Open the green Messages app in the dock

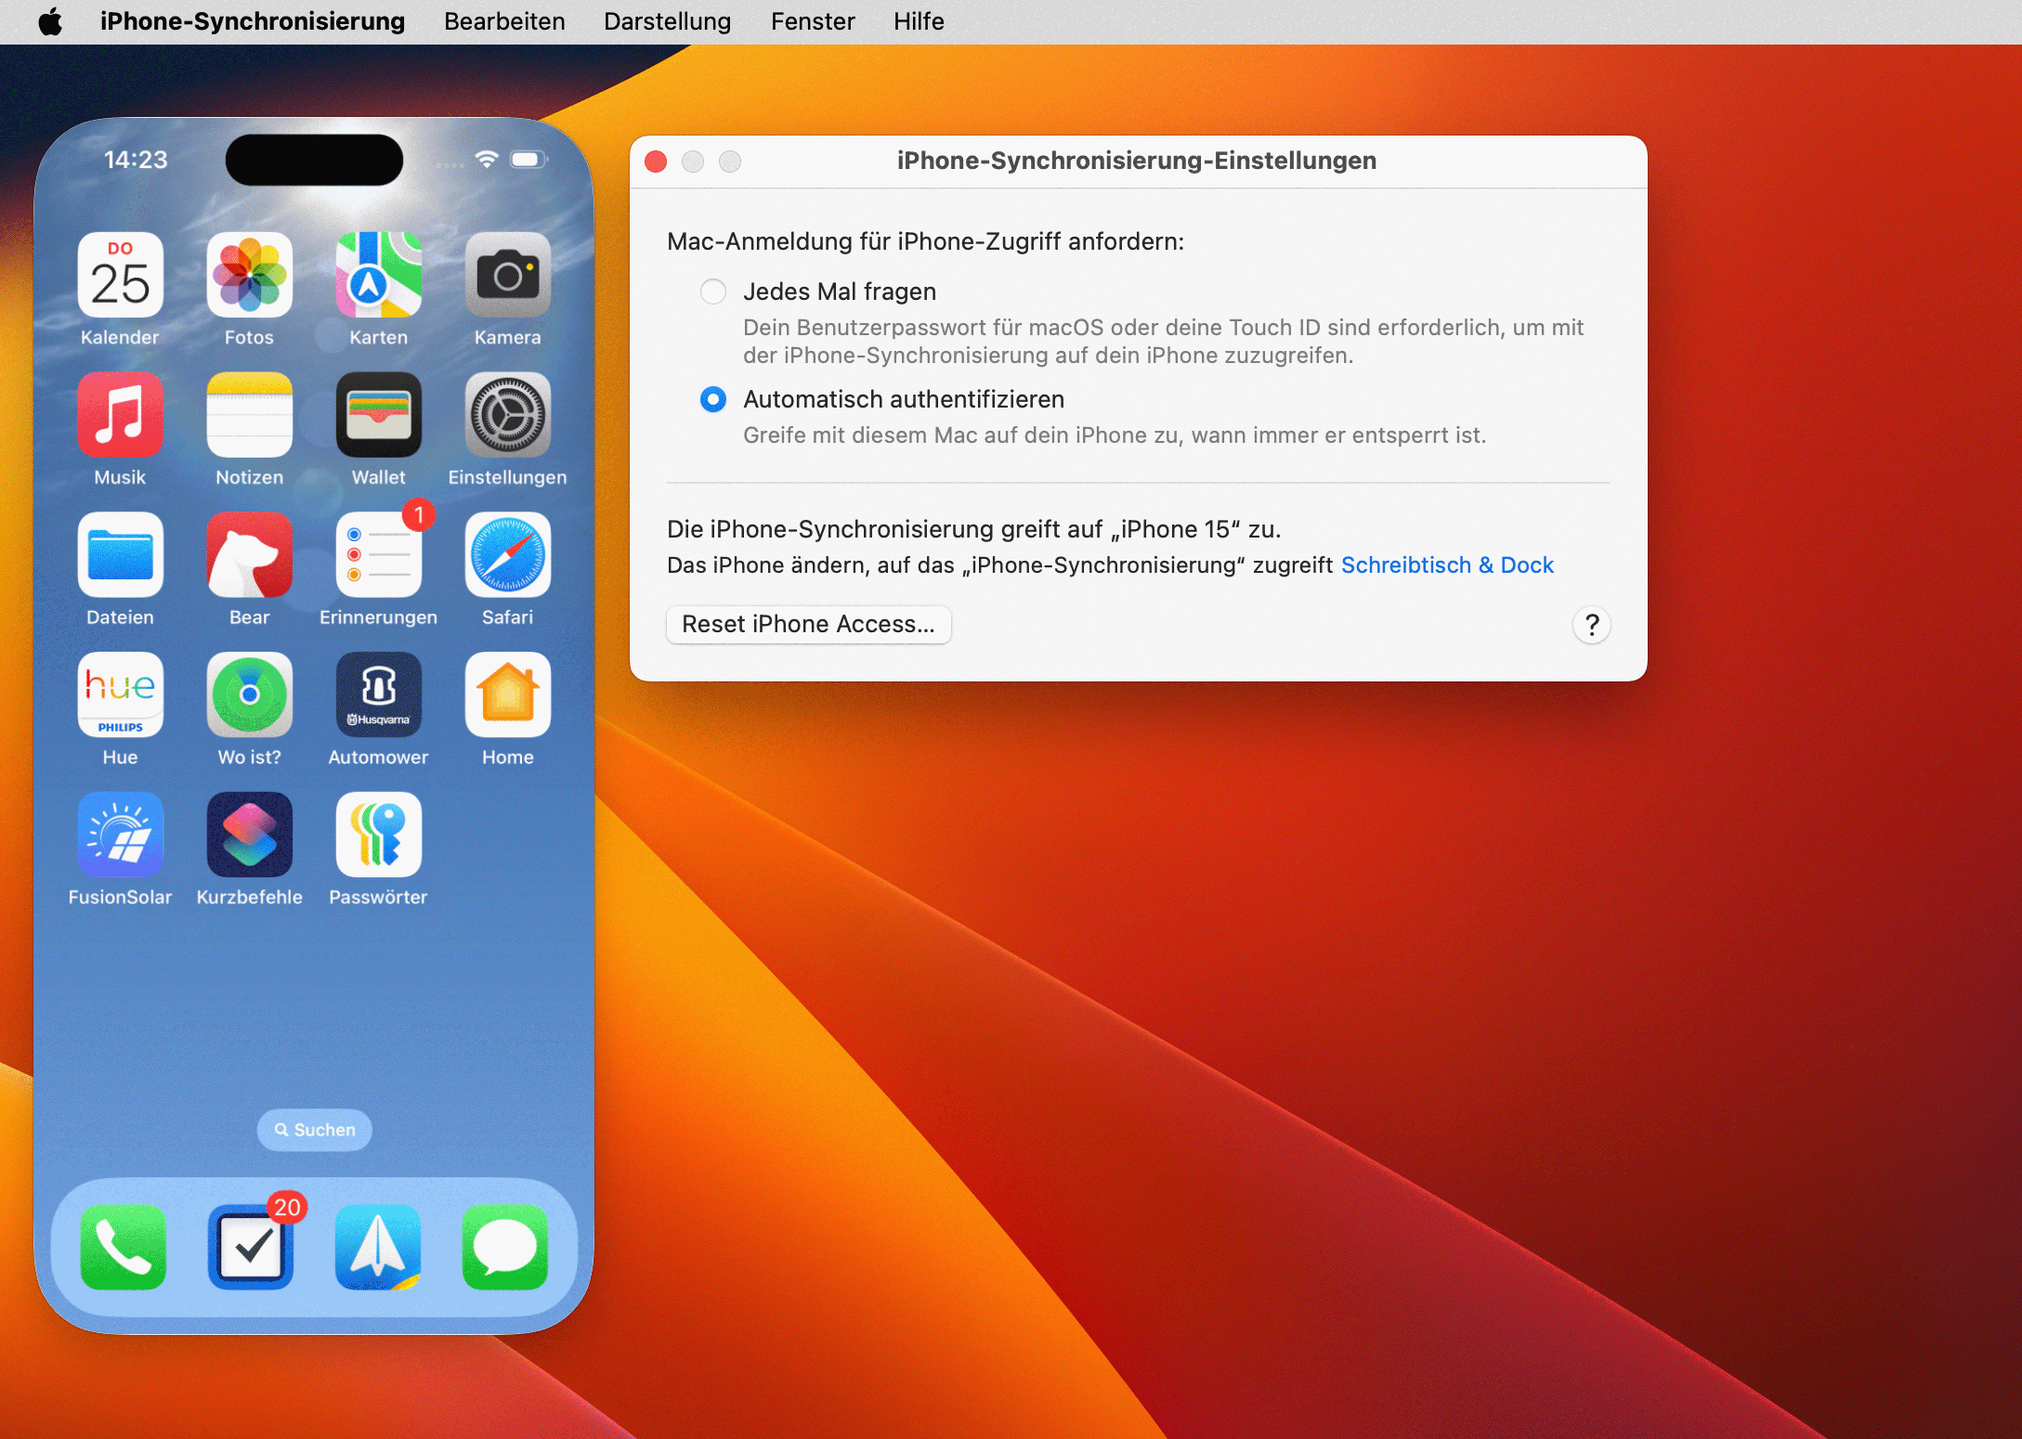point(505,1247)
